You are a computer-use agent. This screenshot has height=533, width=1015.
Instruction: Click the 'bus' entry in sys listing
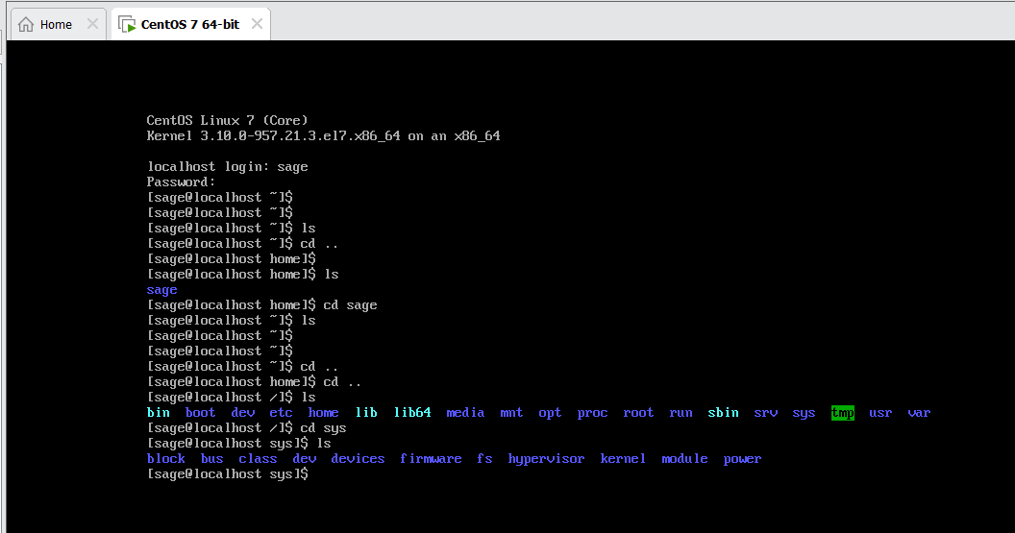tap(212, 459)
